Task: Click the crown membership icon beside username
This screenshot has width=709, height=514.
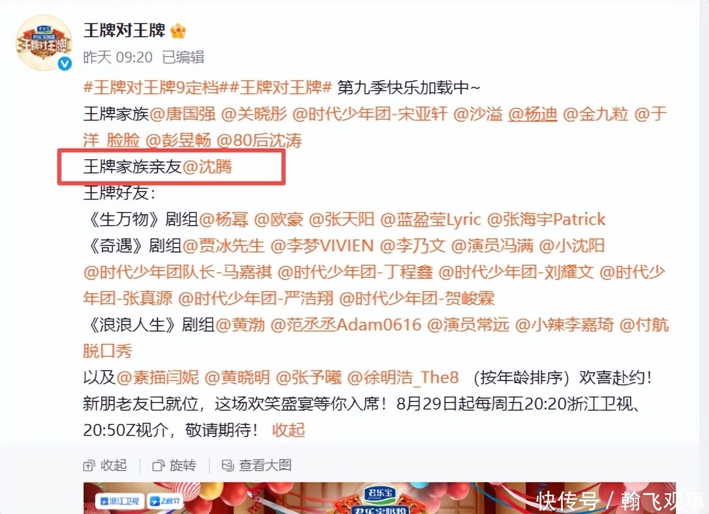Action: click(x=178, y=31)
